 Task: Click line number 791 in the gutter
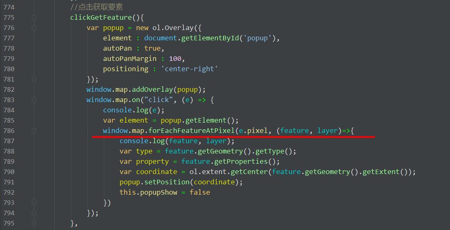(9, 182)
